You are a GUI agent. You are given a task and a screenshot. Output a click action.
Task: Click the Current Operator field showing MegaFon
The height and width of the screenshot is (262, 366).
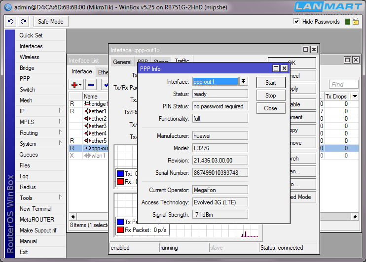220,190
